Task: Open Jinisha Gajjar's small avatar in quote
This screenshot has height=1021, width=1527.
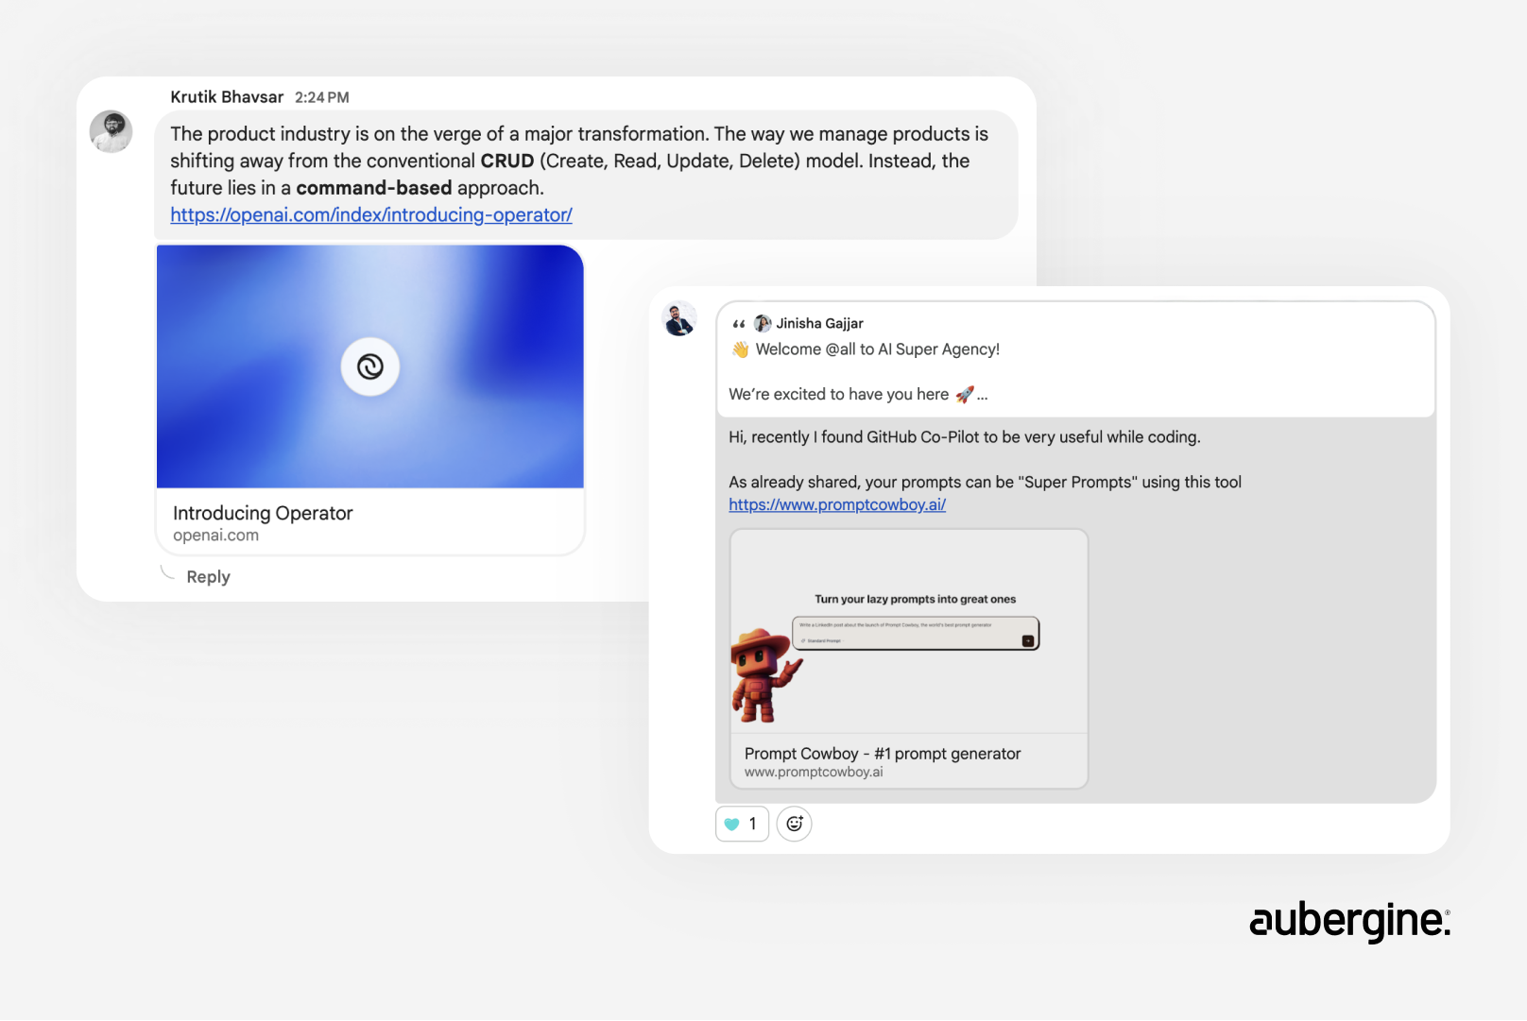Action: click(x=763, y=324)
